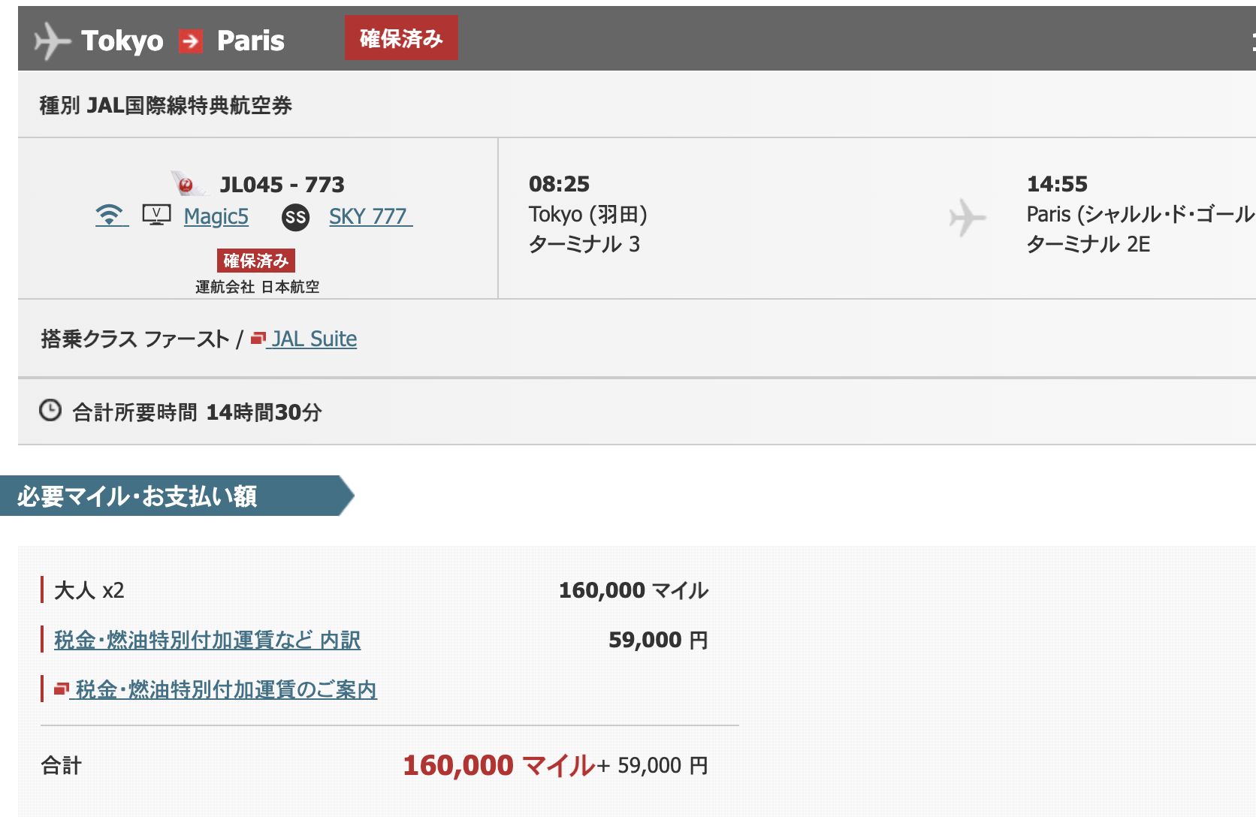Click the red icon beside ご案内 link

pyautogui.click(x=62, y=689)
